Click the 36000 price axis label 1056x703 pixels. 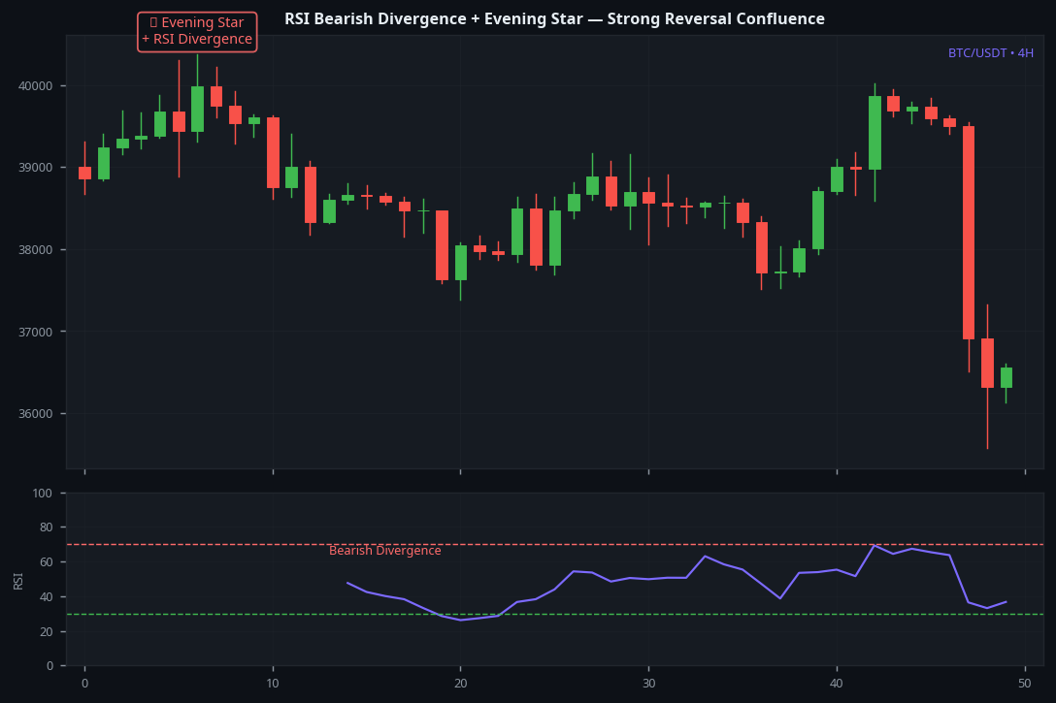36,414
